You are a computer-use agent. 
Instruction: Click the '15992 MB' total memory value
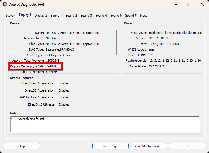(53, 61)
